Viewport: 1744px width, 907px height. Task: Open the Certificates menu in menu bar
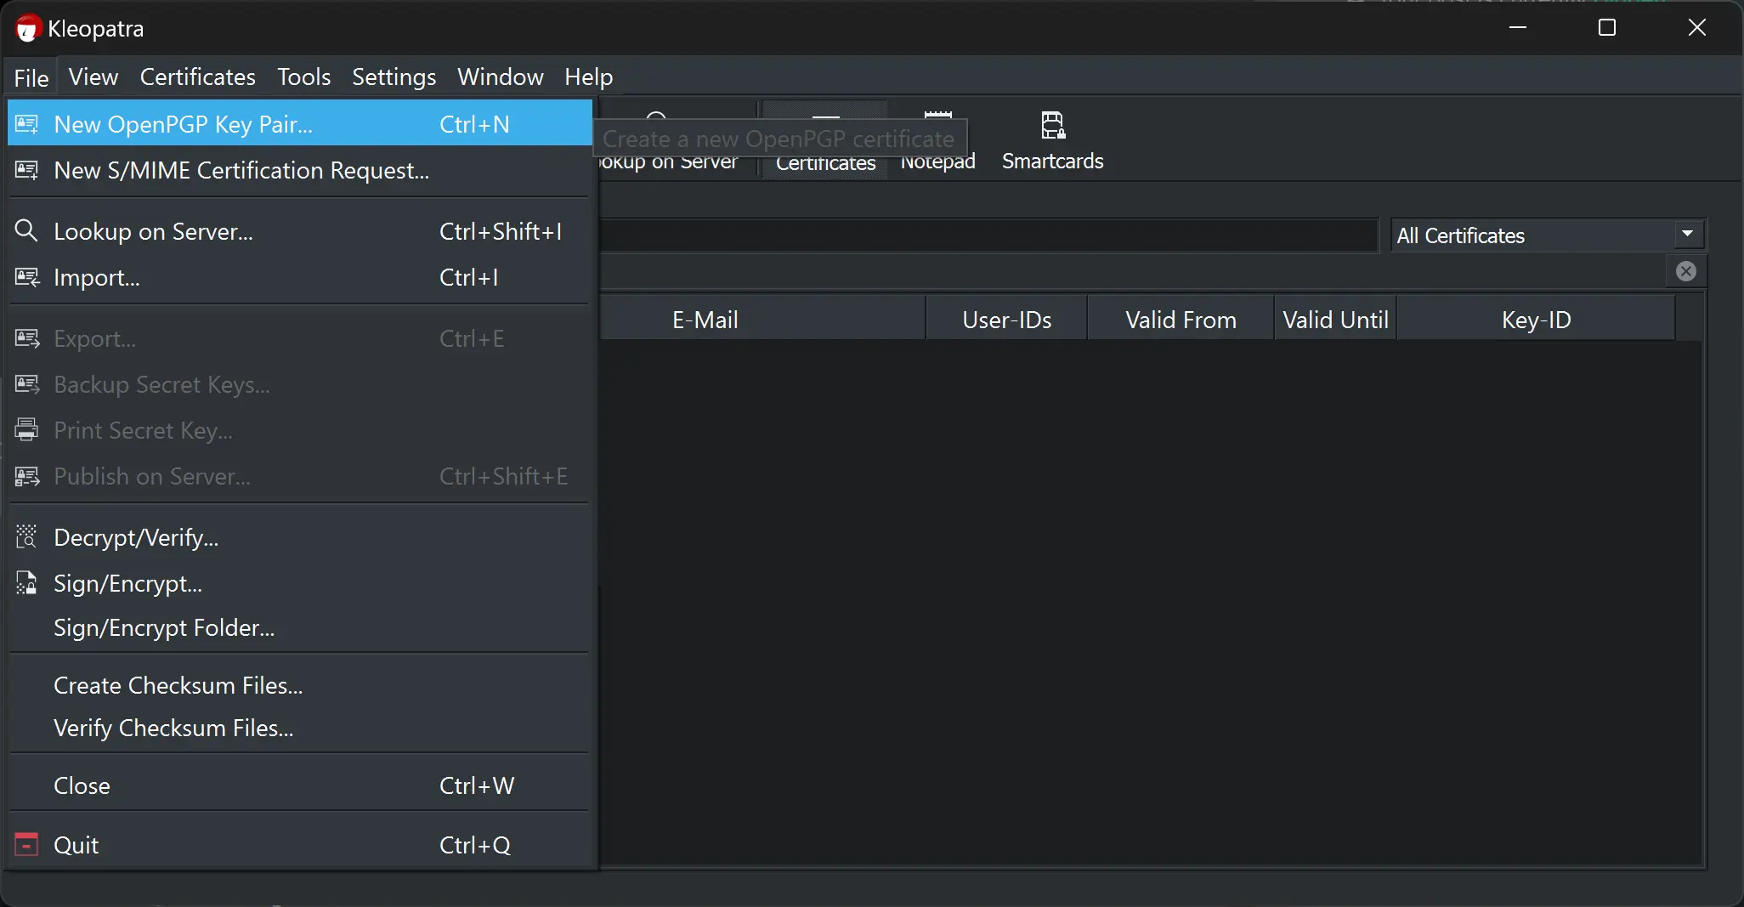197,77
